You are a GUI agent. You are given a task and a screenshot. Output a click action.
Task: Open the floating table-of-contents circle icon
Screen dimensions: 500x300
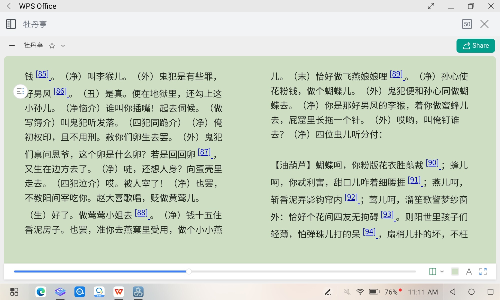(x=20, y=91)
